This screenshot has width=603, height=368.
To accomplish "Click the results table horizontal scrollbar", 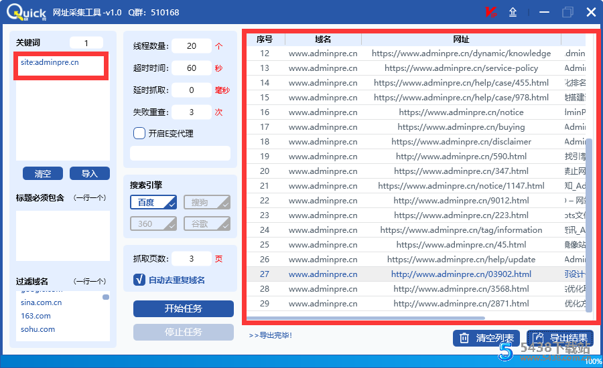I will click(365, 318).
